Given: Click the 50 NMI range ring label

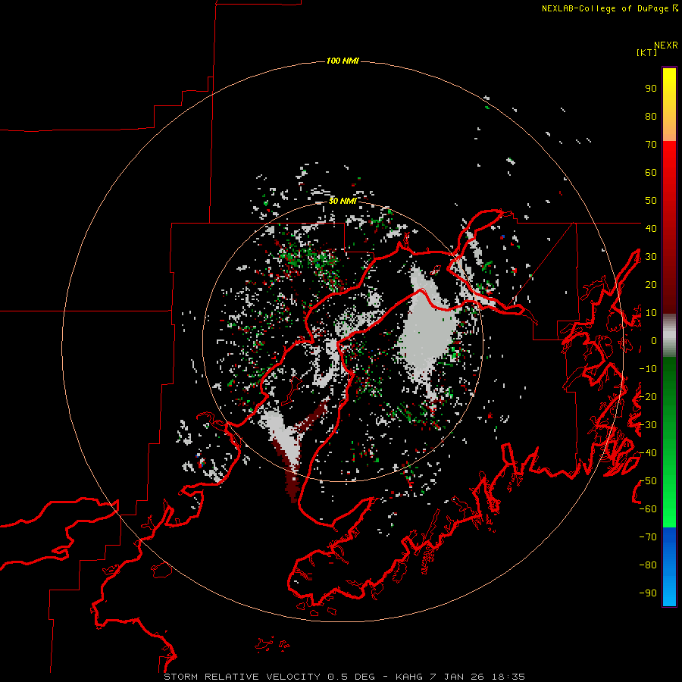Looking at the screenshot, I should click(x=343, y=201).
